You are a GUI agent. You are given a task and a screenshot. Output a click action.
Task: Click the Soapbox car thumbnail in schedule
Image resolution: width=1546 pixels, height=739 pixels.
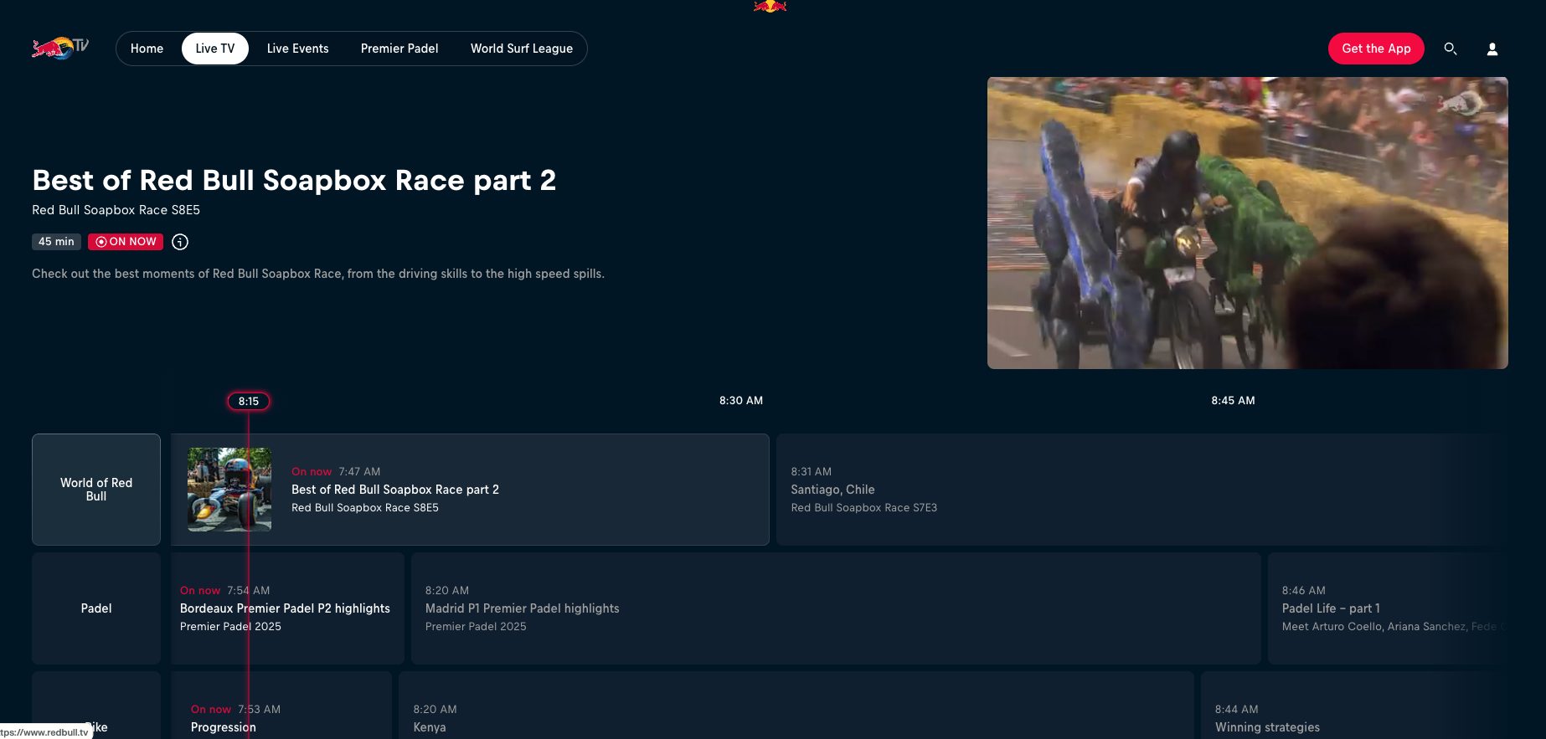pyautogui.click(x=229, y=490)
